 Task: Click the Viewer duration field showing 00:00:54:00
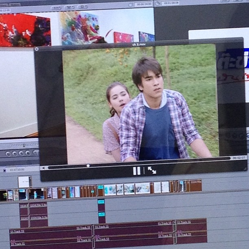point(143,4)
